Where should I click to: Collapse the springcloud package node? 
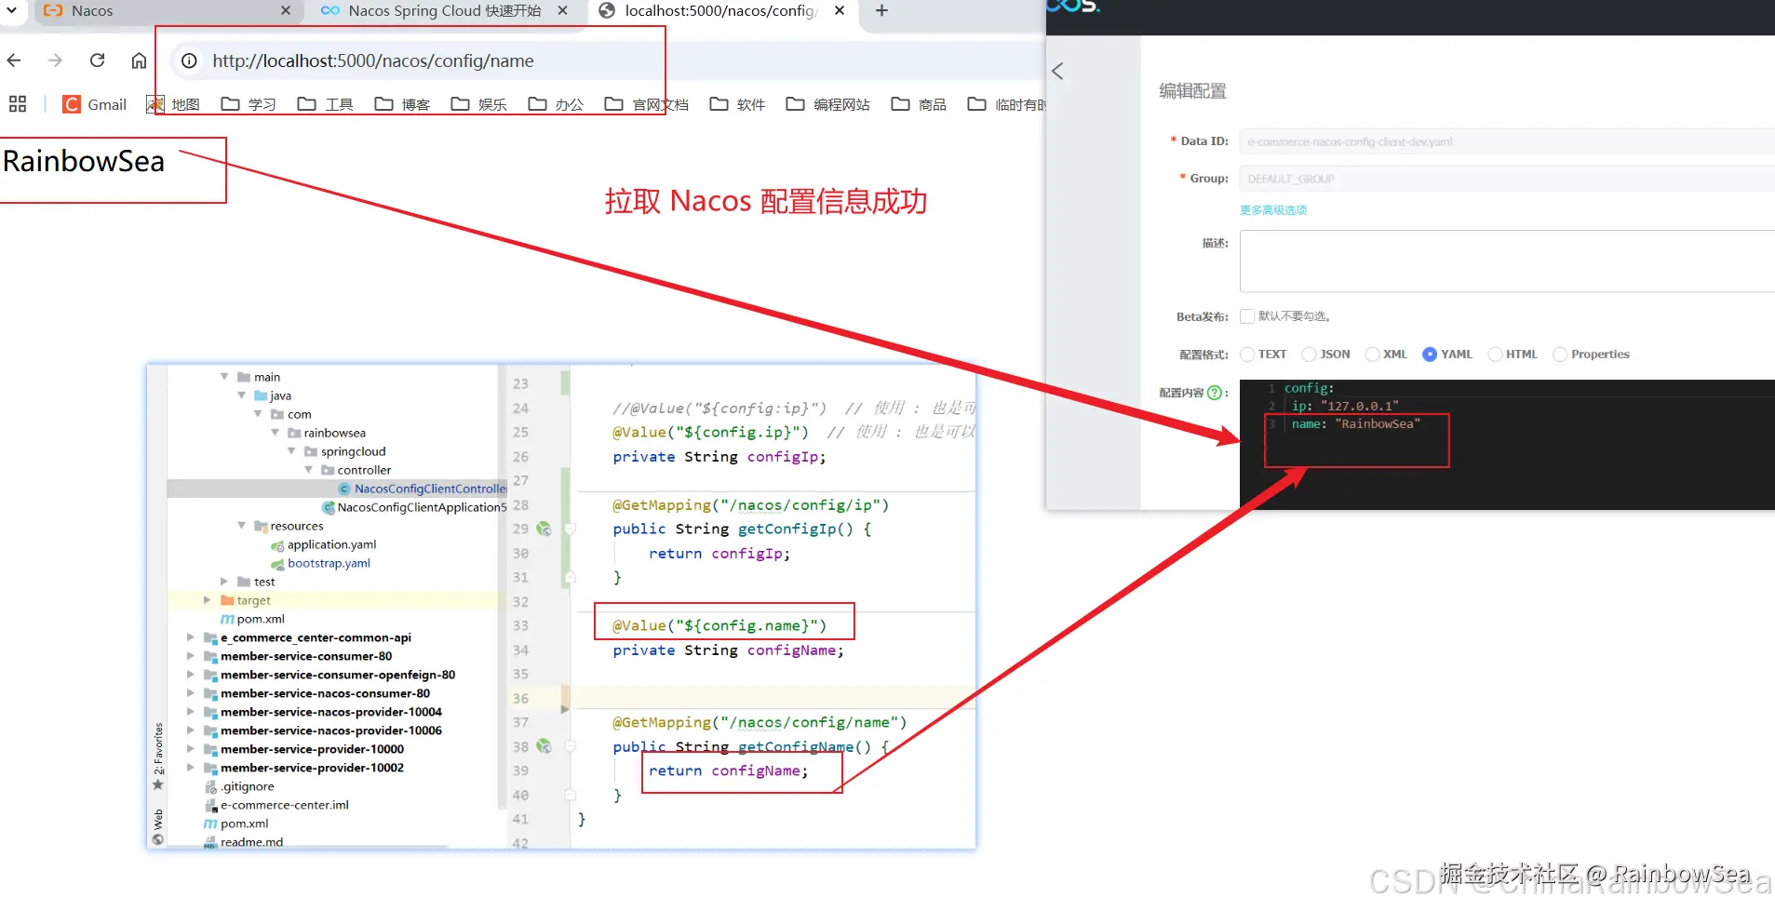point(292,451)
